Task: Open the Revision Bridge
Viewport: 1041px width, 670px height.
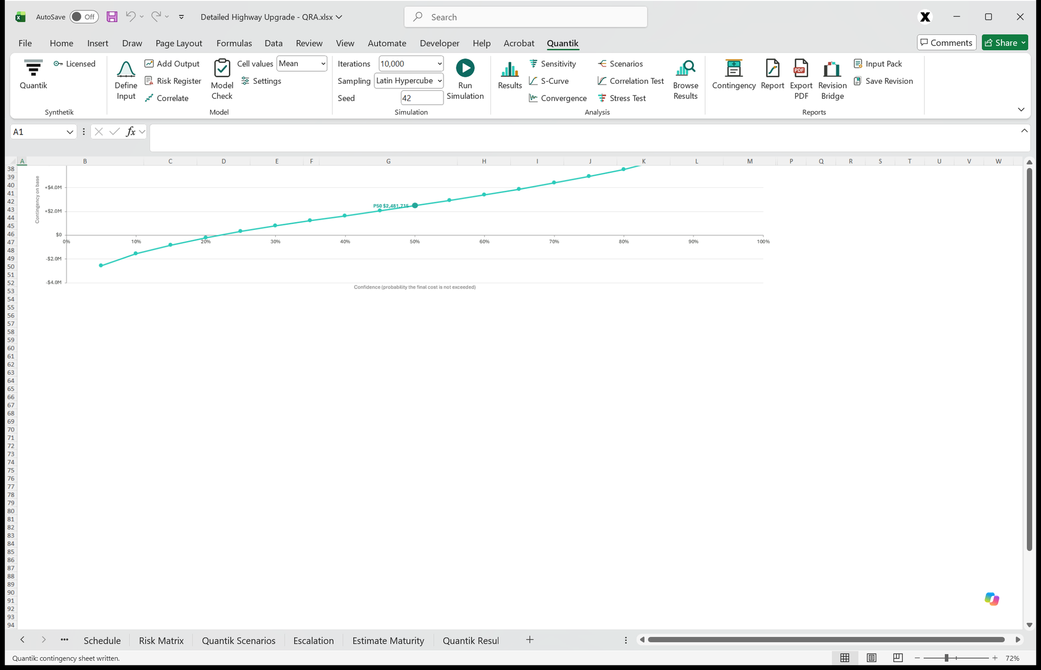Action: [x=832, y=80]
